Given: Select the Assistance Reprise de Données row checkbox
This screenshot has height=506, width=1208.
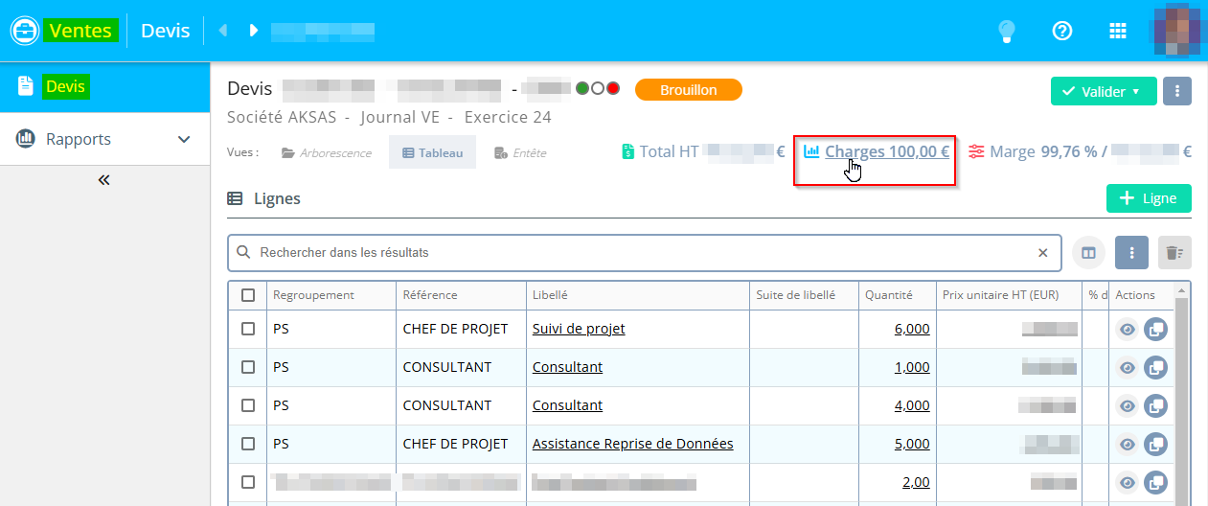Looking at the screenshot, I should (x=248, y=445).
